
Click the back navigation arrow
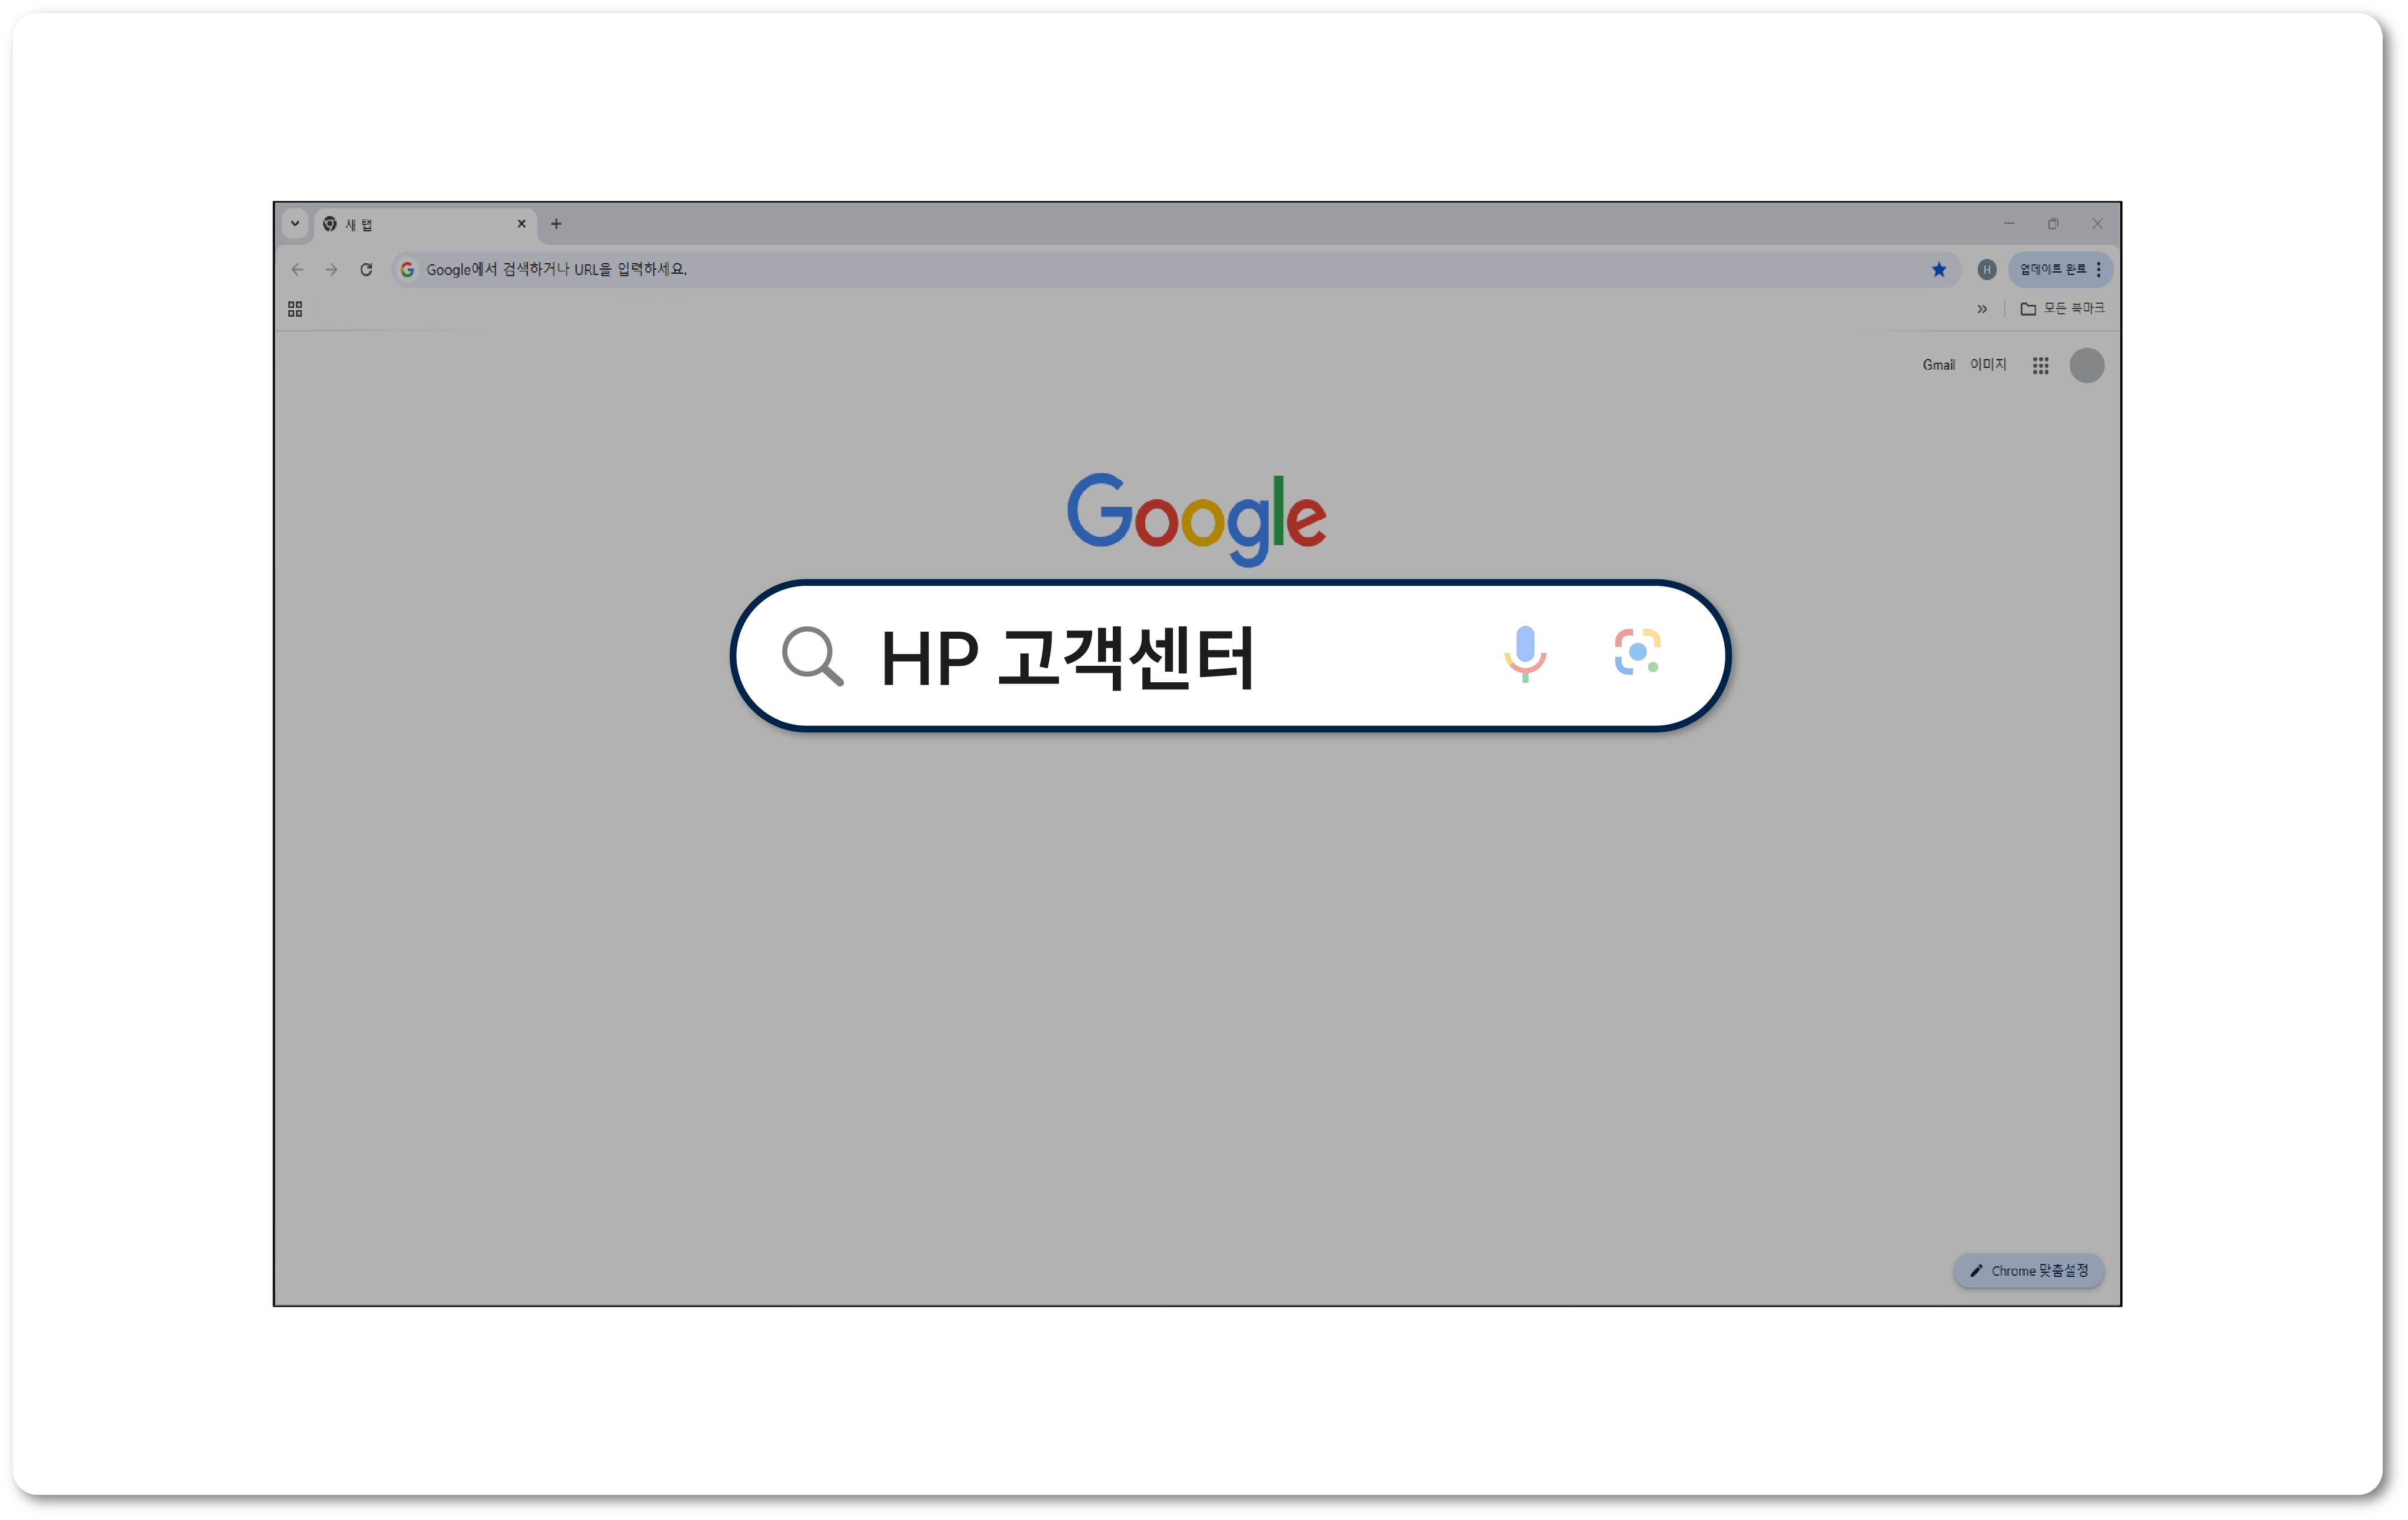pyautogui.click(x=297, y=269)
